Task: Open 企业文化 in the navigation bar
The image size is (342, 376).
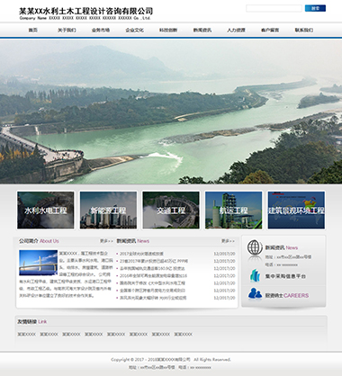Action: [x=134, y=30]
